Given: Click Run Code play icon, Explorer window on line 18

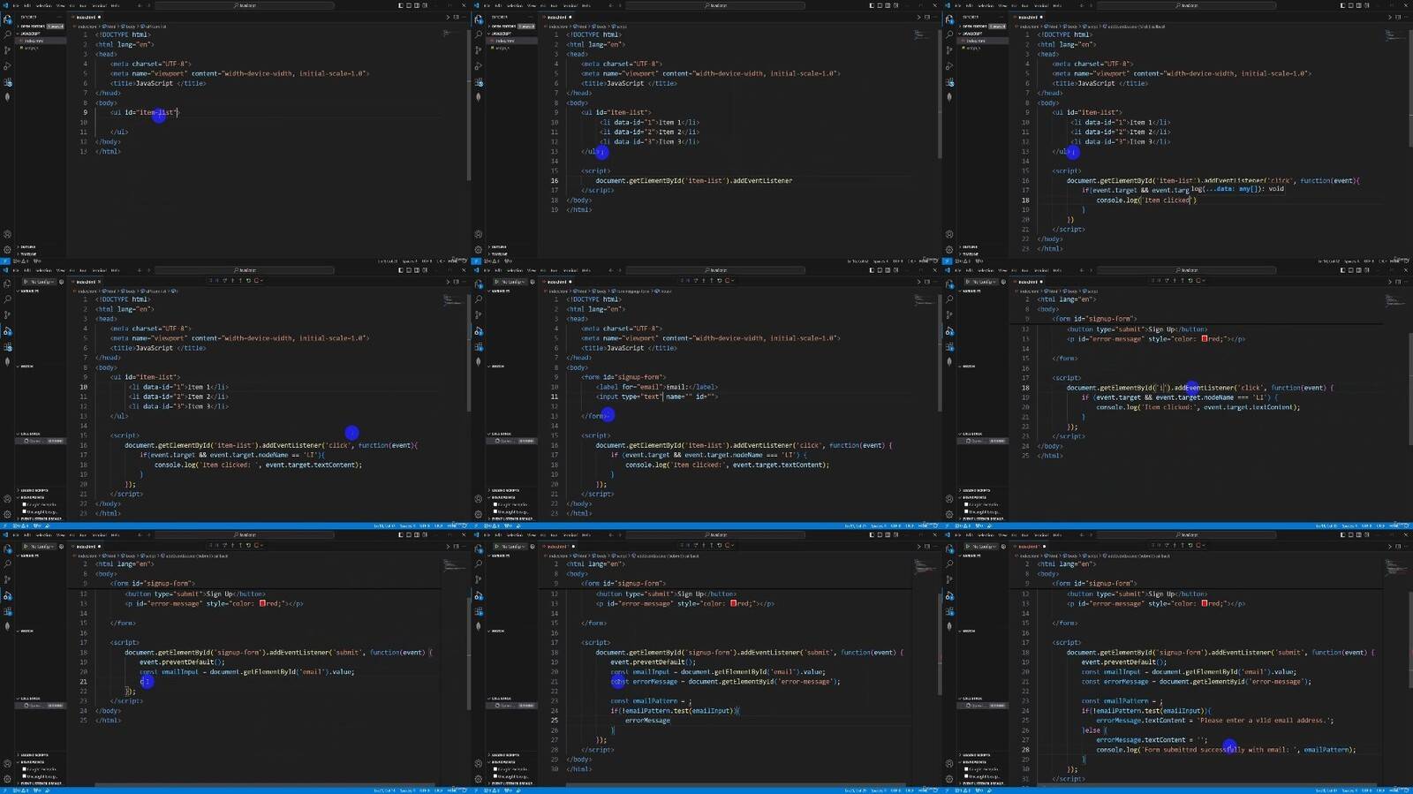Looking at the screenshot, I should [x=1389, y=17].
